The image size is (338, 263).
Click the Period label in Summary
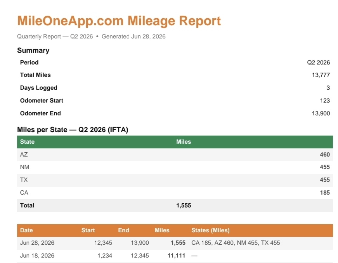pyautogui.click(x=29, y=63)
